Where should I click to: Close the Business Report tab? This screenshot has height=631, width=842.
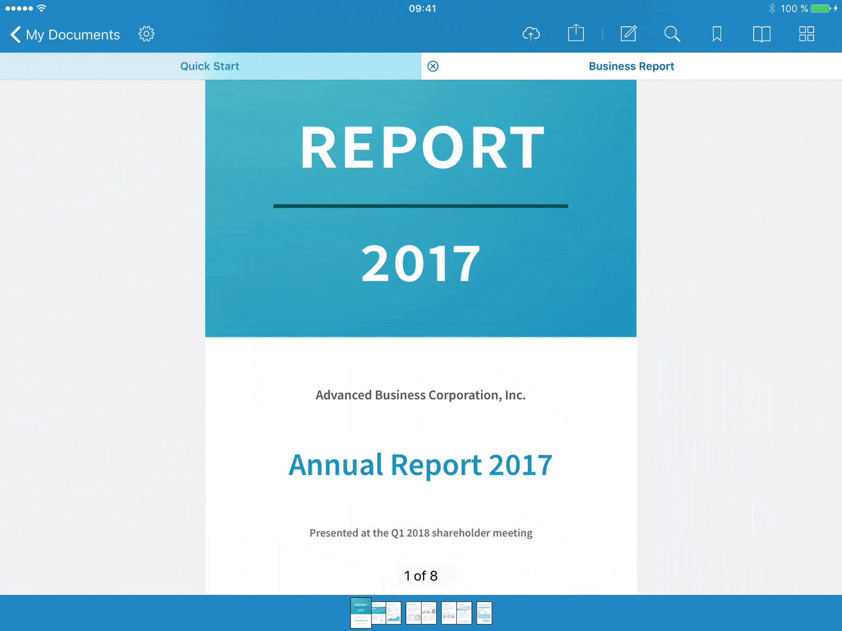tap(433, 66)
